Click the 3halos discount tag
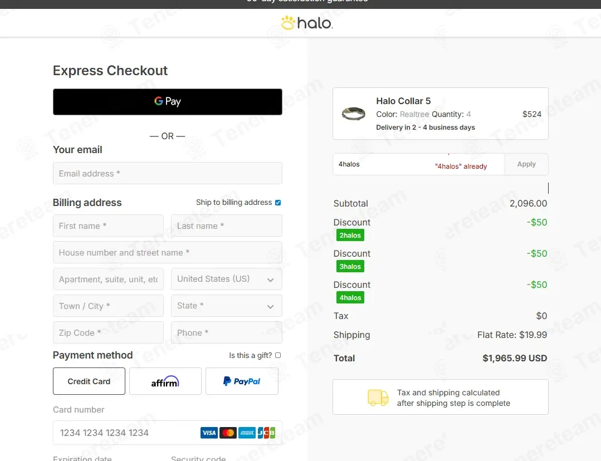This screenshot has height=461, width=601. (350, 266)
